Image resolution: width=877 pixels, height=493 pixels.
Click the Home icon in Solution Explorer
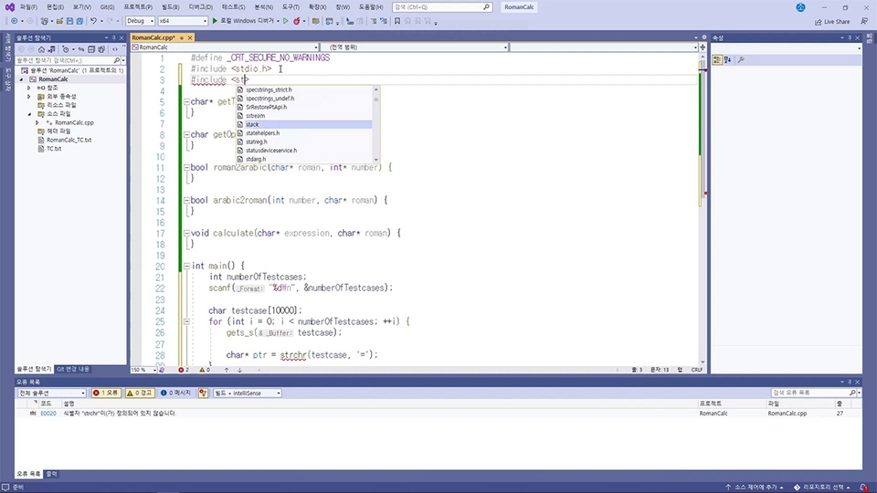[41, 49]
